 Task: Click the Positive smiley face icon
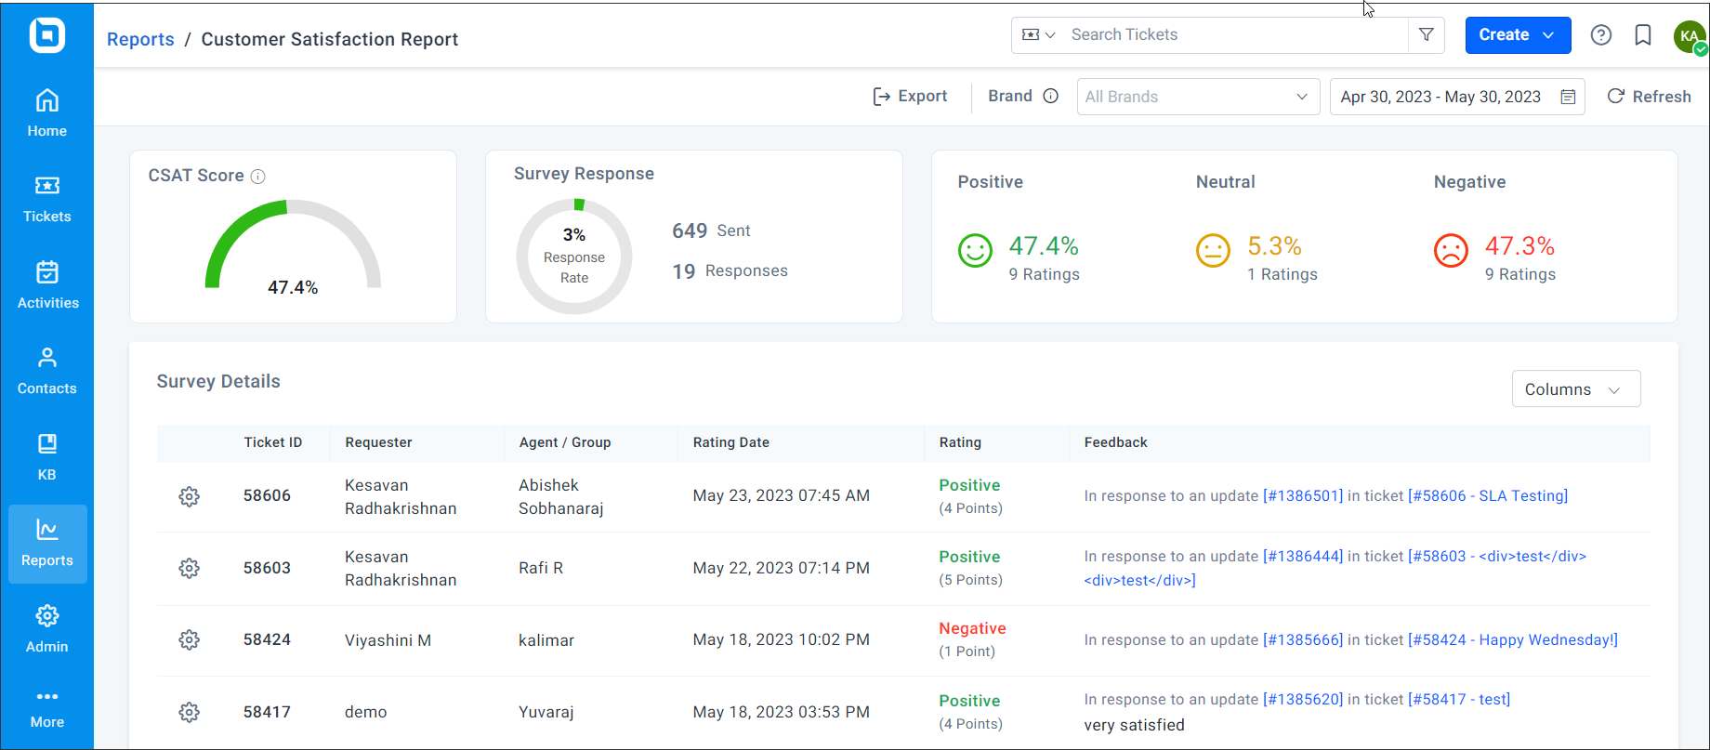coord(975,250)
